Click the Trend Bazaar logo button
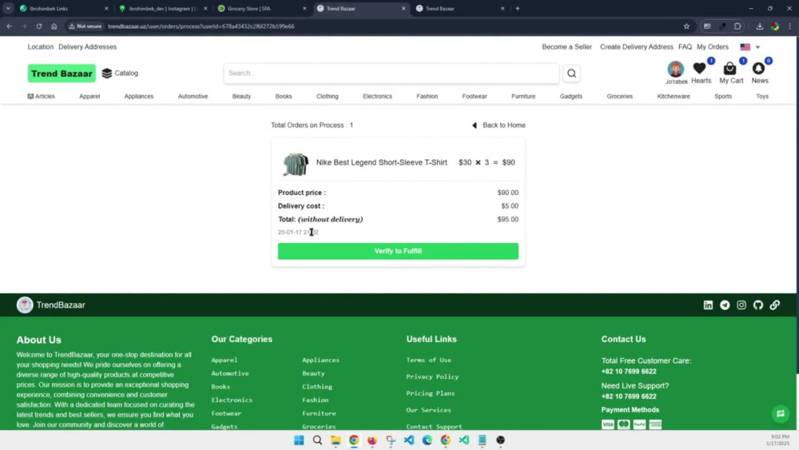Image resolution: width=799 pixels, height=450 pixels. pyautogui.click(x=62, y=74)
